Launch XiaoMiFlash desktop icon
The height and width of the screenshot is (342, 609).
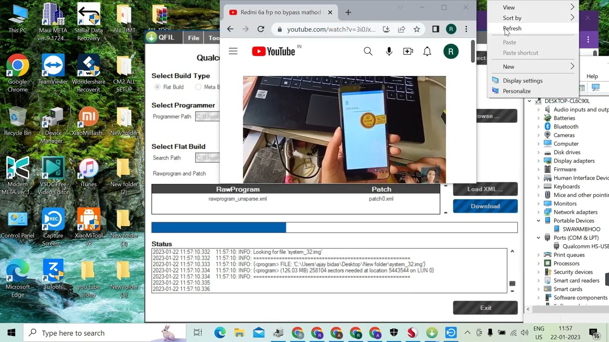(88, 122)
